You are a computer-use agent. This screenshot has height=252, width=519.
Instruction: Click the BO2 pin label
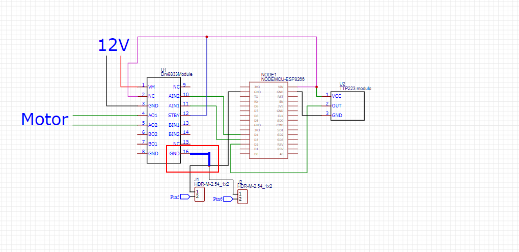click(153, 134)
